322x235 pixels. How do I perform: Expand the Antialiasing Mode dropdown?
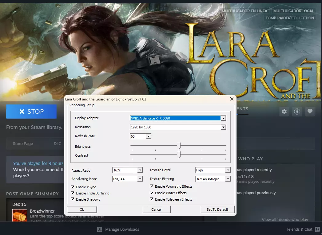click(x=140, y=179)
